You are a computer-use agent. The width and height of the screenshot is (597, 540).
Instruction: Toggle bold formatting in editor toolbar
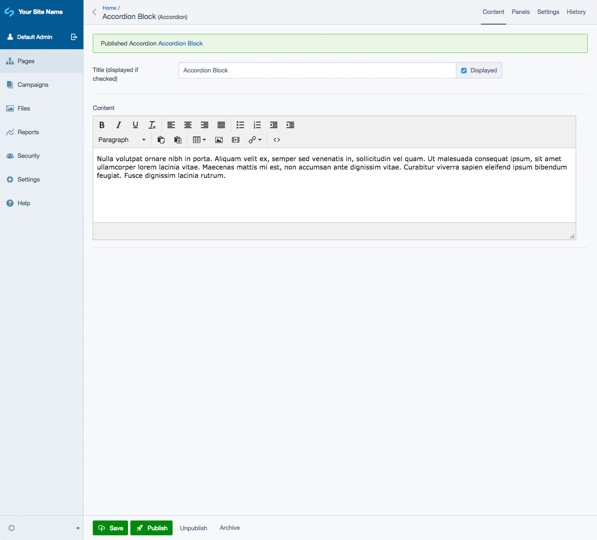coord(102,125)
